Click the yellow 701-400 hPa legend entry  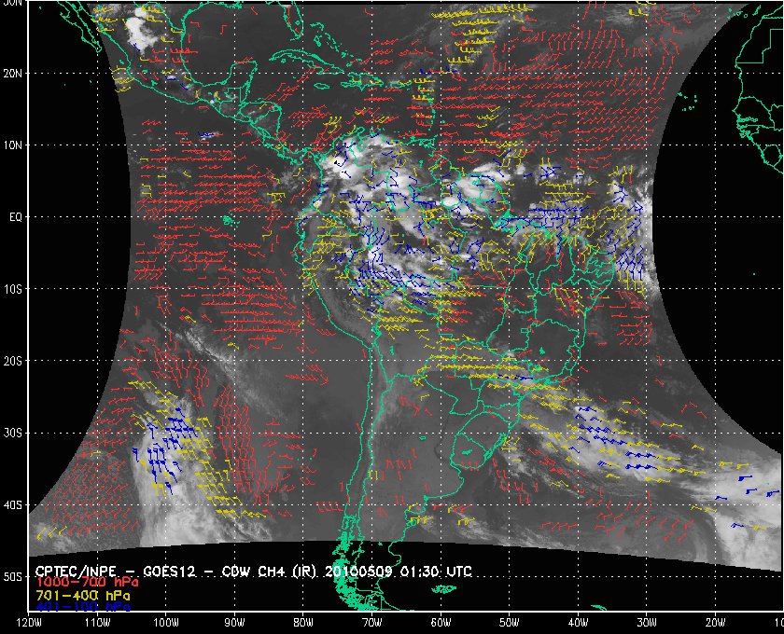click(83, 596)
